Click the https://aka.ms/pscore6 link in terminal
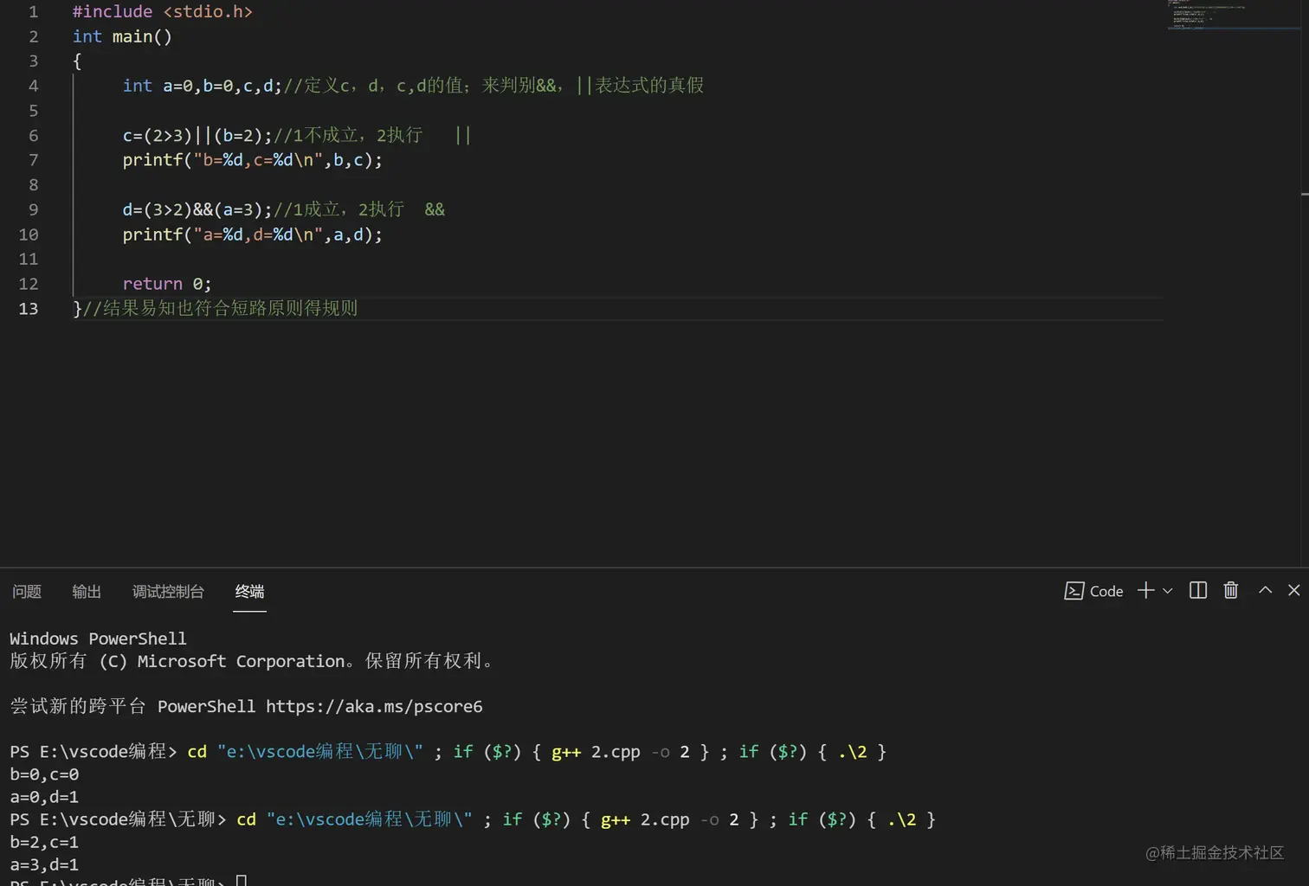Viewport: 1309px width, 886px height. (x=374, y=706)
